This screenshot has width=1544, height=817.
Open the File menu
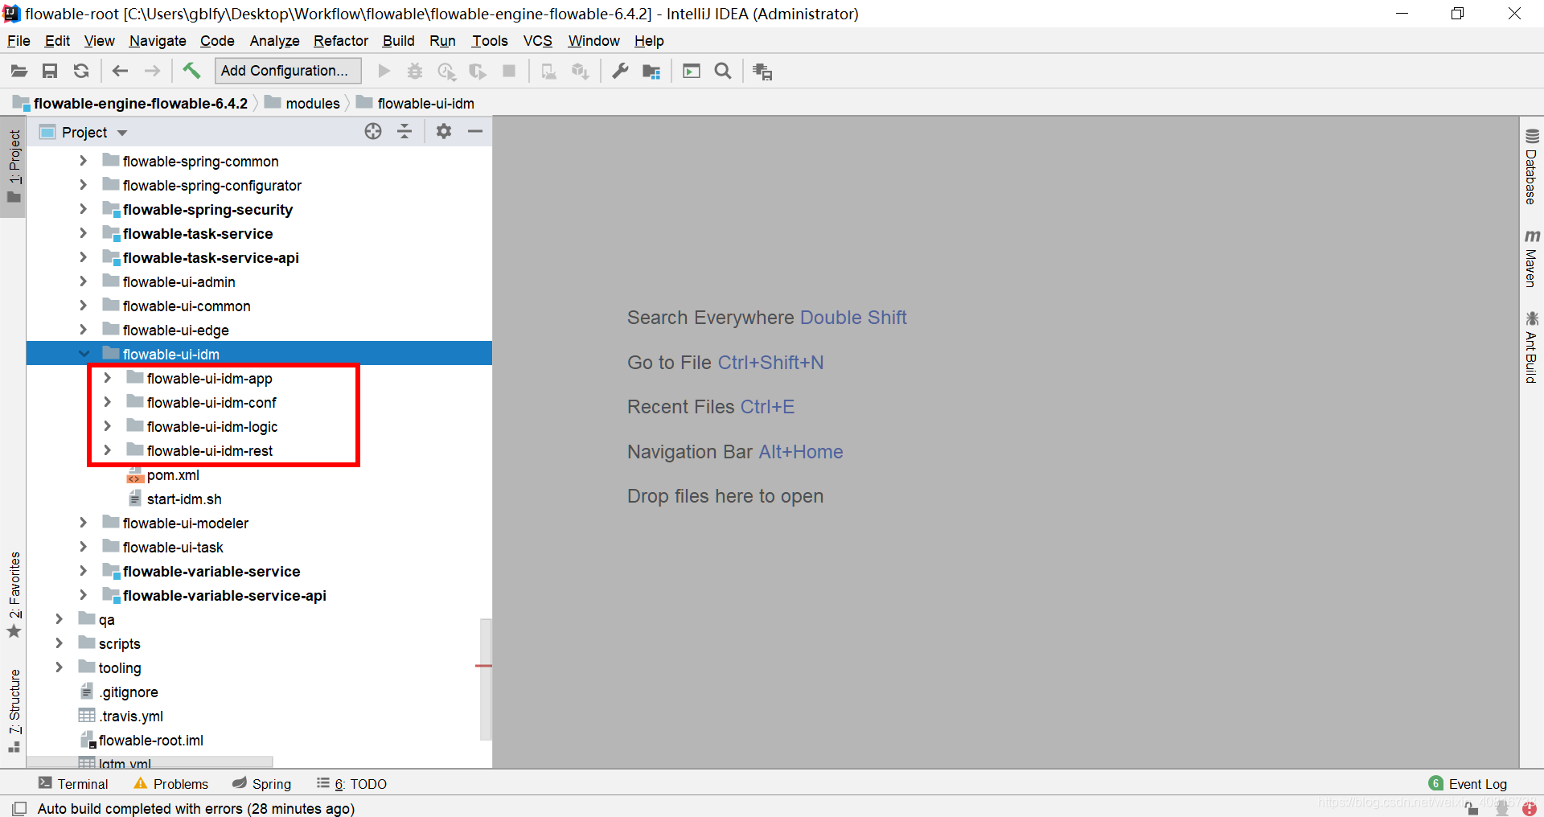click(18, 41)
